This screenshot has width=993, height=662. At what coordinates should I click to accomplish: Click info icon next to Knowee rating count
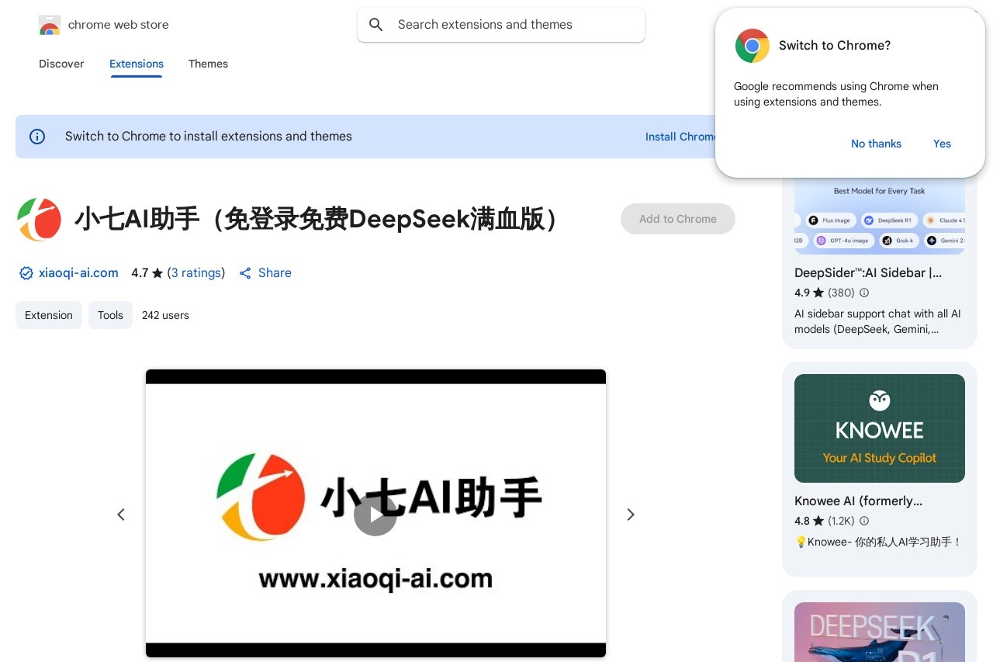click(x=864, y=521)
